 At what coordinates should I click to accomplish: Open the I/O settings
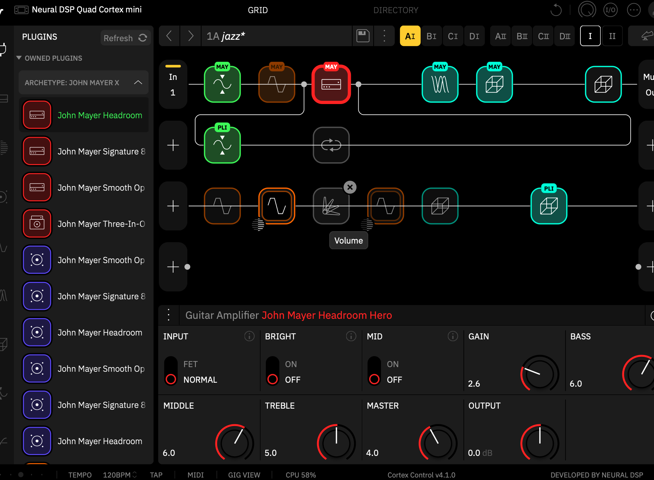(610, 10)
